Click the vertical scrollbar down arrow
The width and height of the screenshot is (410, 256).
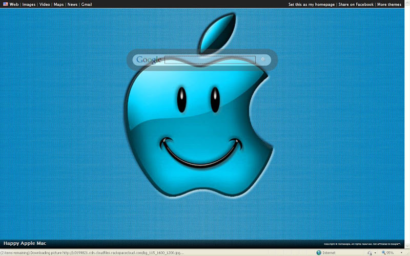tap(407, 246)
